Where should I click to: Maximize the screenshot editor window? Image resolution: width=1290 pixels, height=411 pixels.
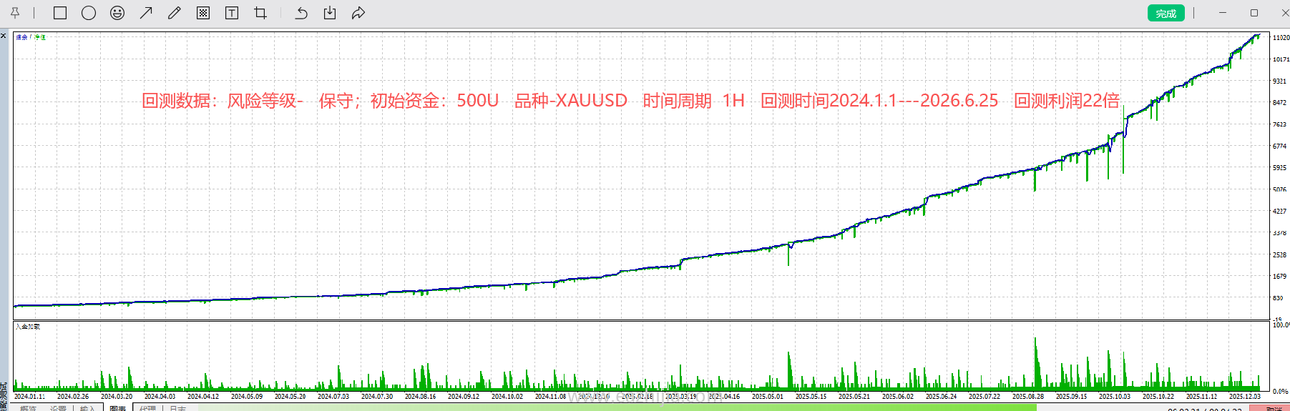(x=1254, y=13)
